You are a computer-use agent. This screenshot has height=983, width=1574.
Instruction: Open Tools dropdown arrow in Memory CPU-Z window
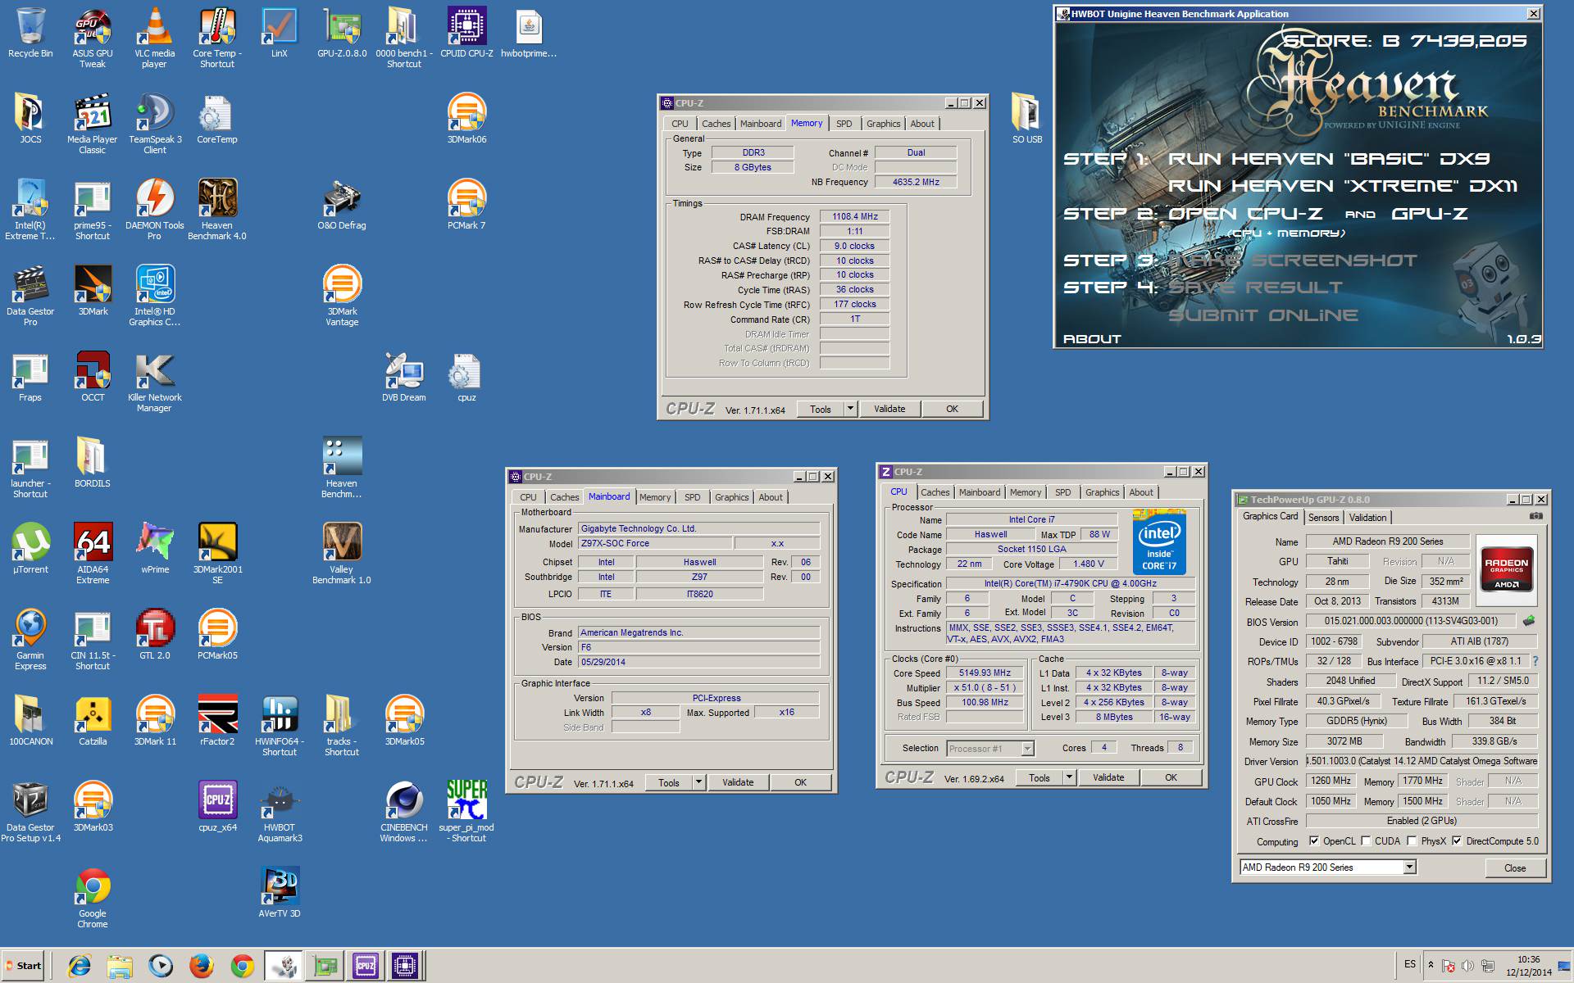tap(850, 409)
